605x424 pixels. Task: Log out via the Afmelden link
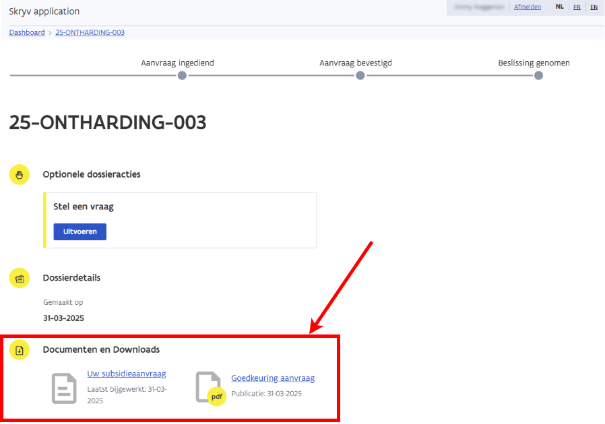point(527,7)
